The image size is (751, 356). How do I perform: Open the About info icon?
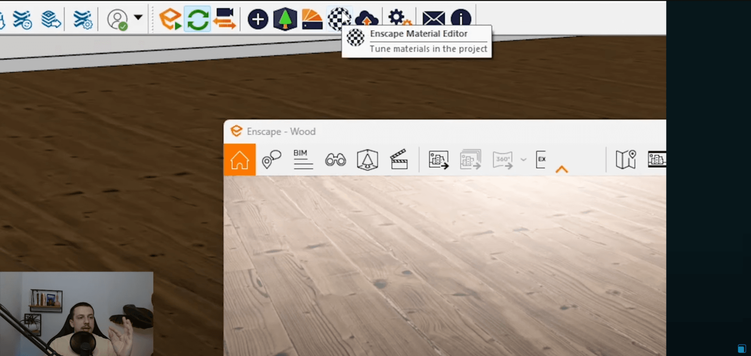click(x=461, y=18)
